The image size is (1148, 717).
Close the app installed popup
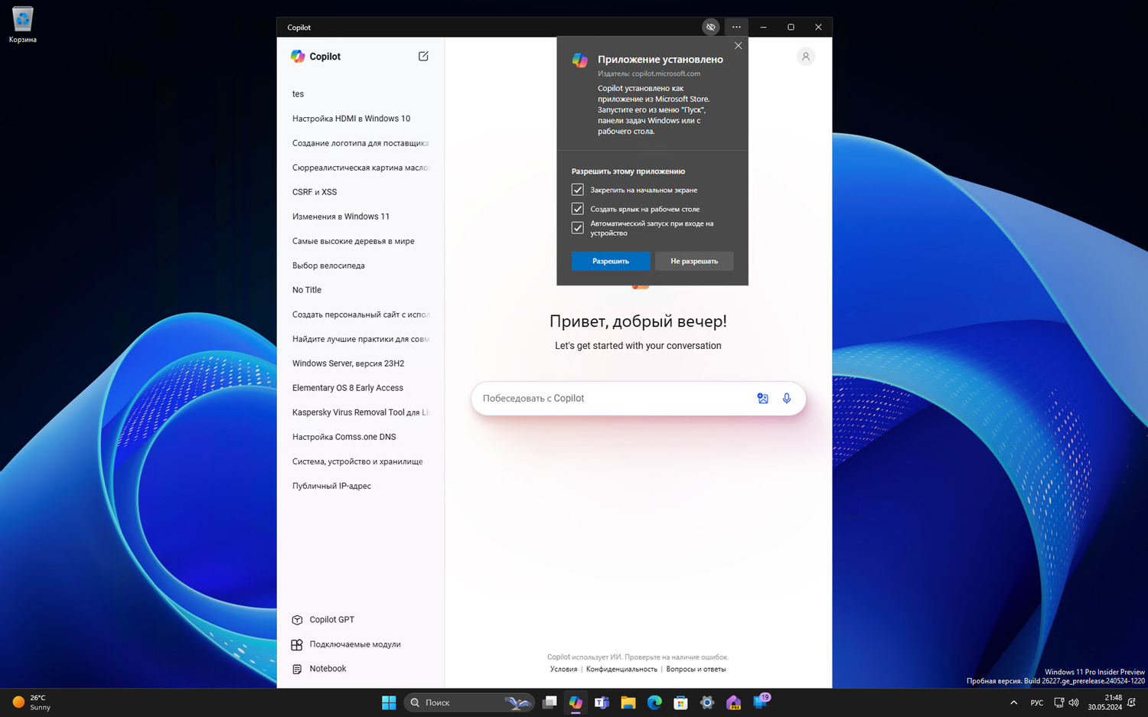[738, 46]
